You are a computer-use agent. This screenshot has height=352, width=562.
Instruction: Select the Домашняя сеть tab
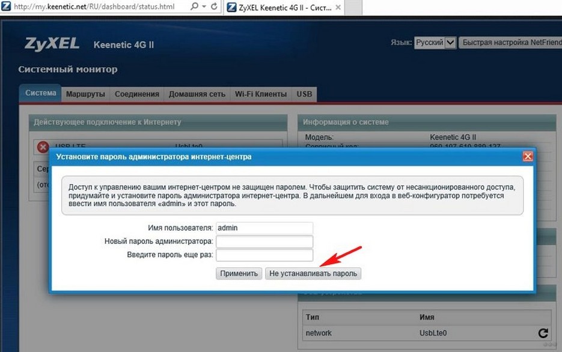coord(197,94)
